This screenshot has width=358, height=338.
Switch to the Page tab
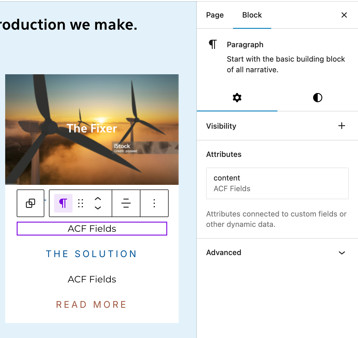tap(215, 15)
